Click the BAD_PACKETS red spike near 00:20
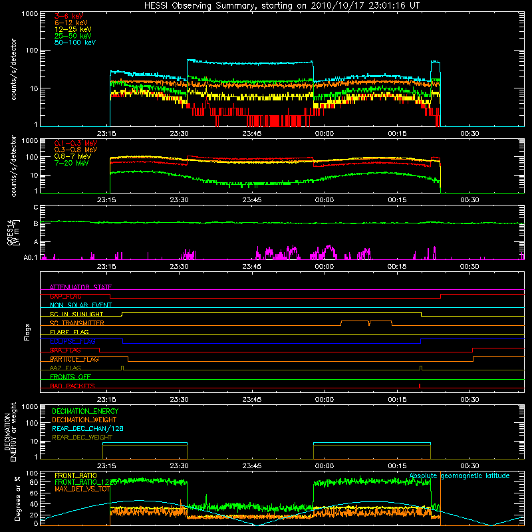The image size is (532, 532). (420, 386)
